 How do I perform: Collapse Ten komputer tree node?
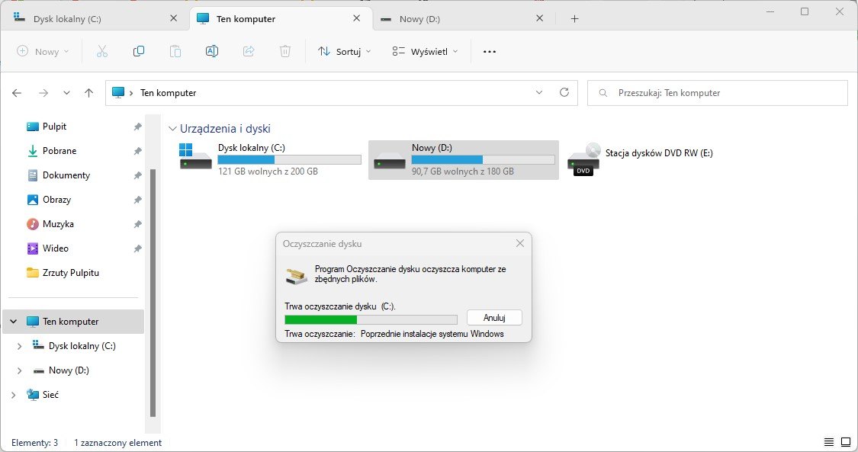point(14,322)
